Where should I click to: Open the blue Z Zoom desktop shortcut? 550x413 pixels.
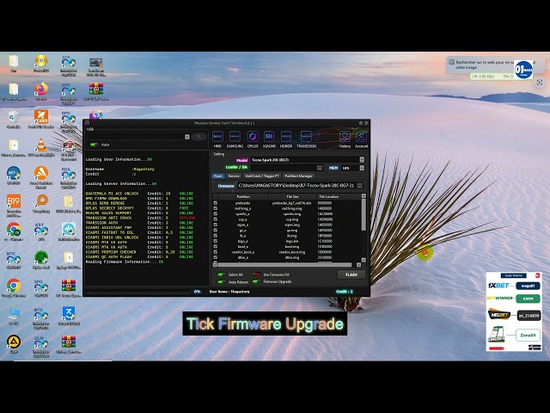[69, 316]
